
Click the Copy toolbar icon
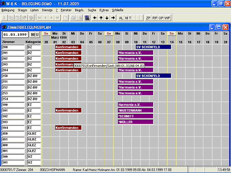[11, 18]
